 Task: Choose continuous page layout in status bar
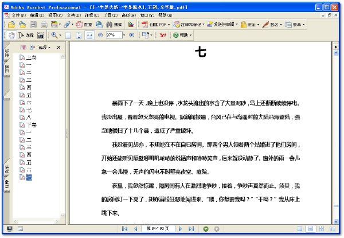[x=311, y=229]
